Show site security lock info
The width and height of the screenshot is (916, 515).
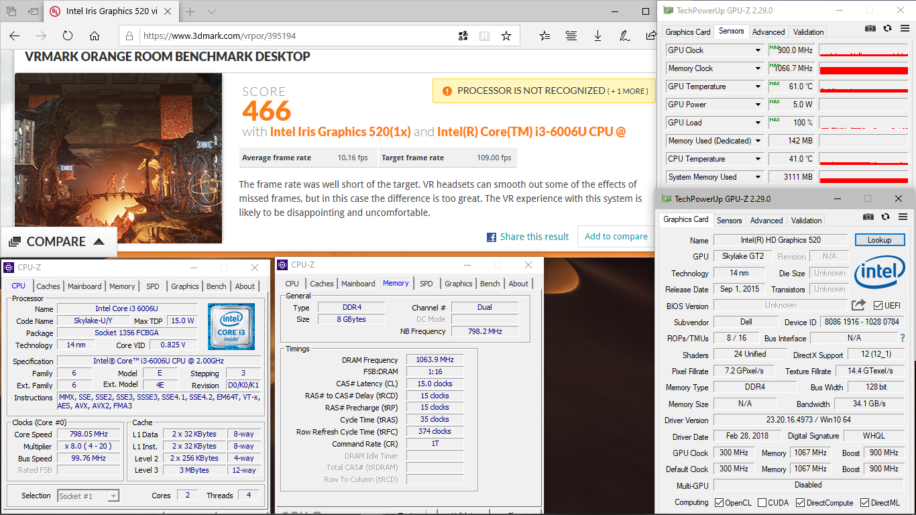129,36
